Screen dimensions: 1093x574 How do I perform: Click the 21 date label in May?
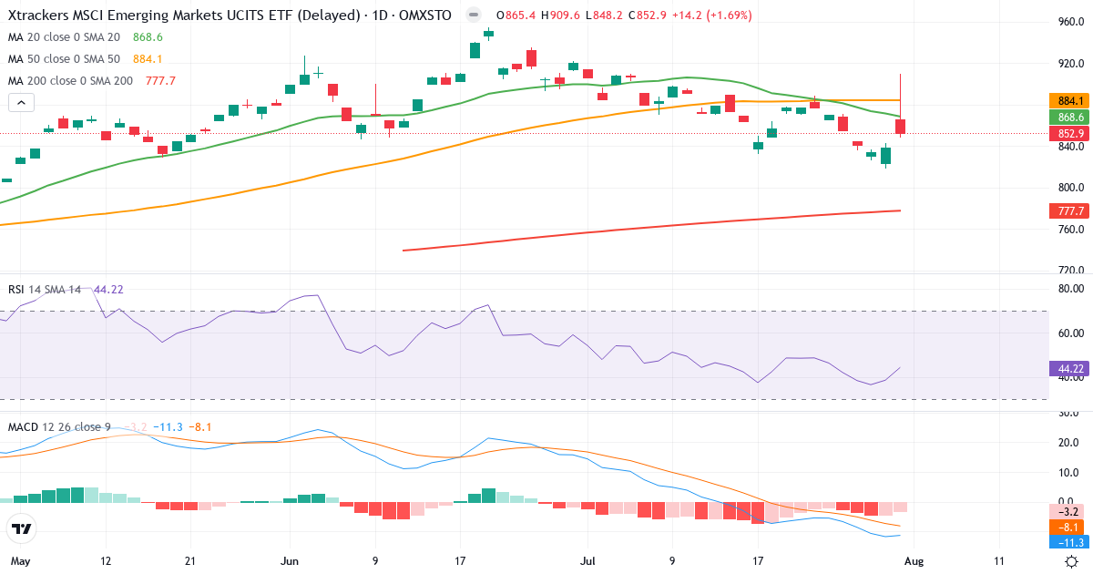pos(191,561)
